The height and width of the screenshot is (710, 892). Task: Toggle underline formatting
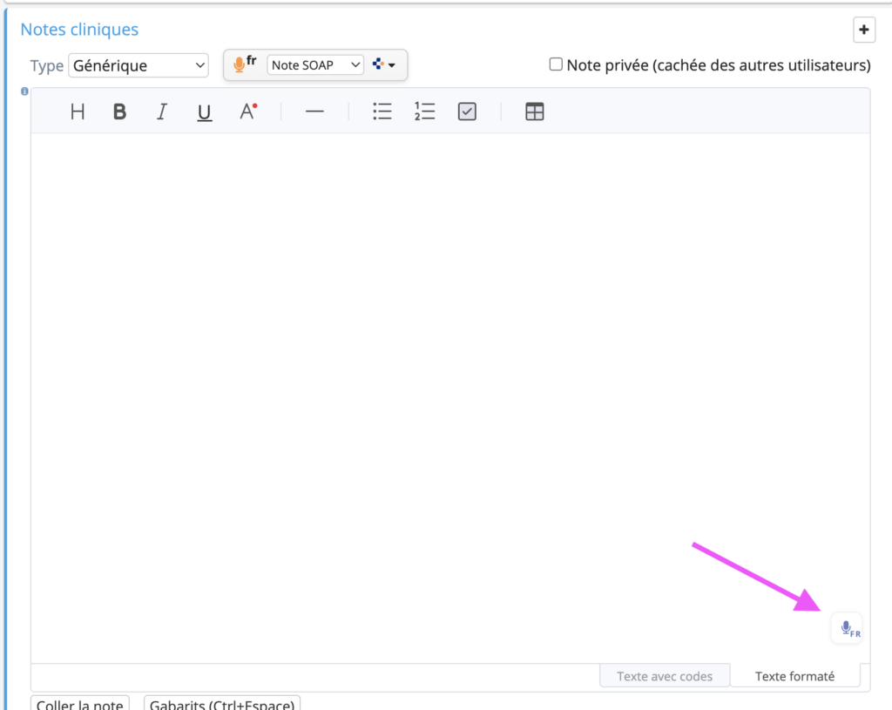point(205,112)
